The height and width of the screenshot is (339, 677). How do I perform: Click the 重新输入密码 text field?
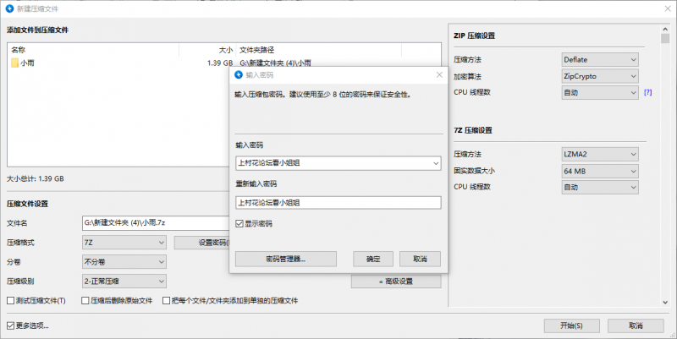click(x=338, y=203)
